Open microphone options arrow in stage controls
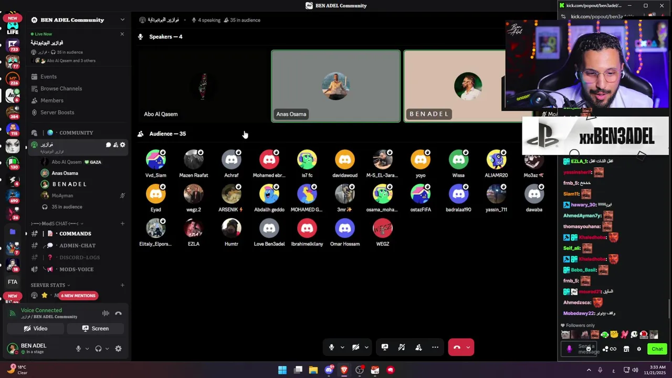The height and width of the screenshot is (378, 672). (342, 347)
